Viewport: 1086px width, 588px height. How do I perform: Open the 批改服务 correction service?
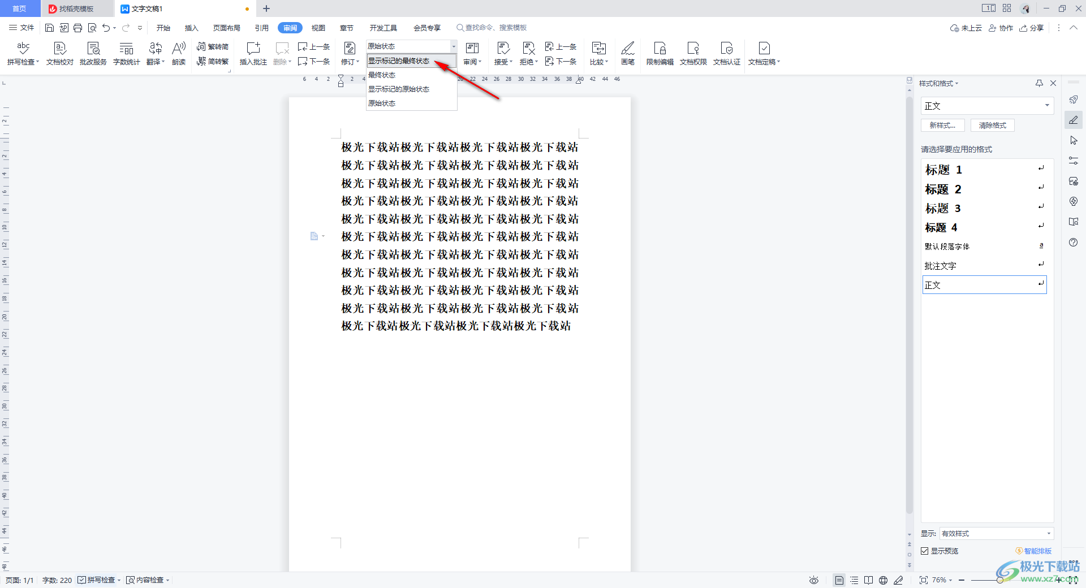pyautogui.click(x=93, y=54)
